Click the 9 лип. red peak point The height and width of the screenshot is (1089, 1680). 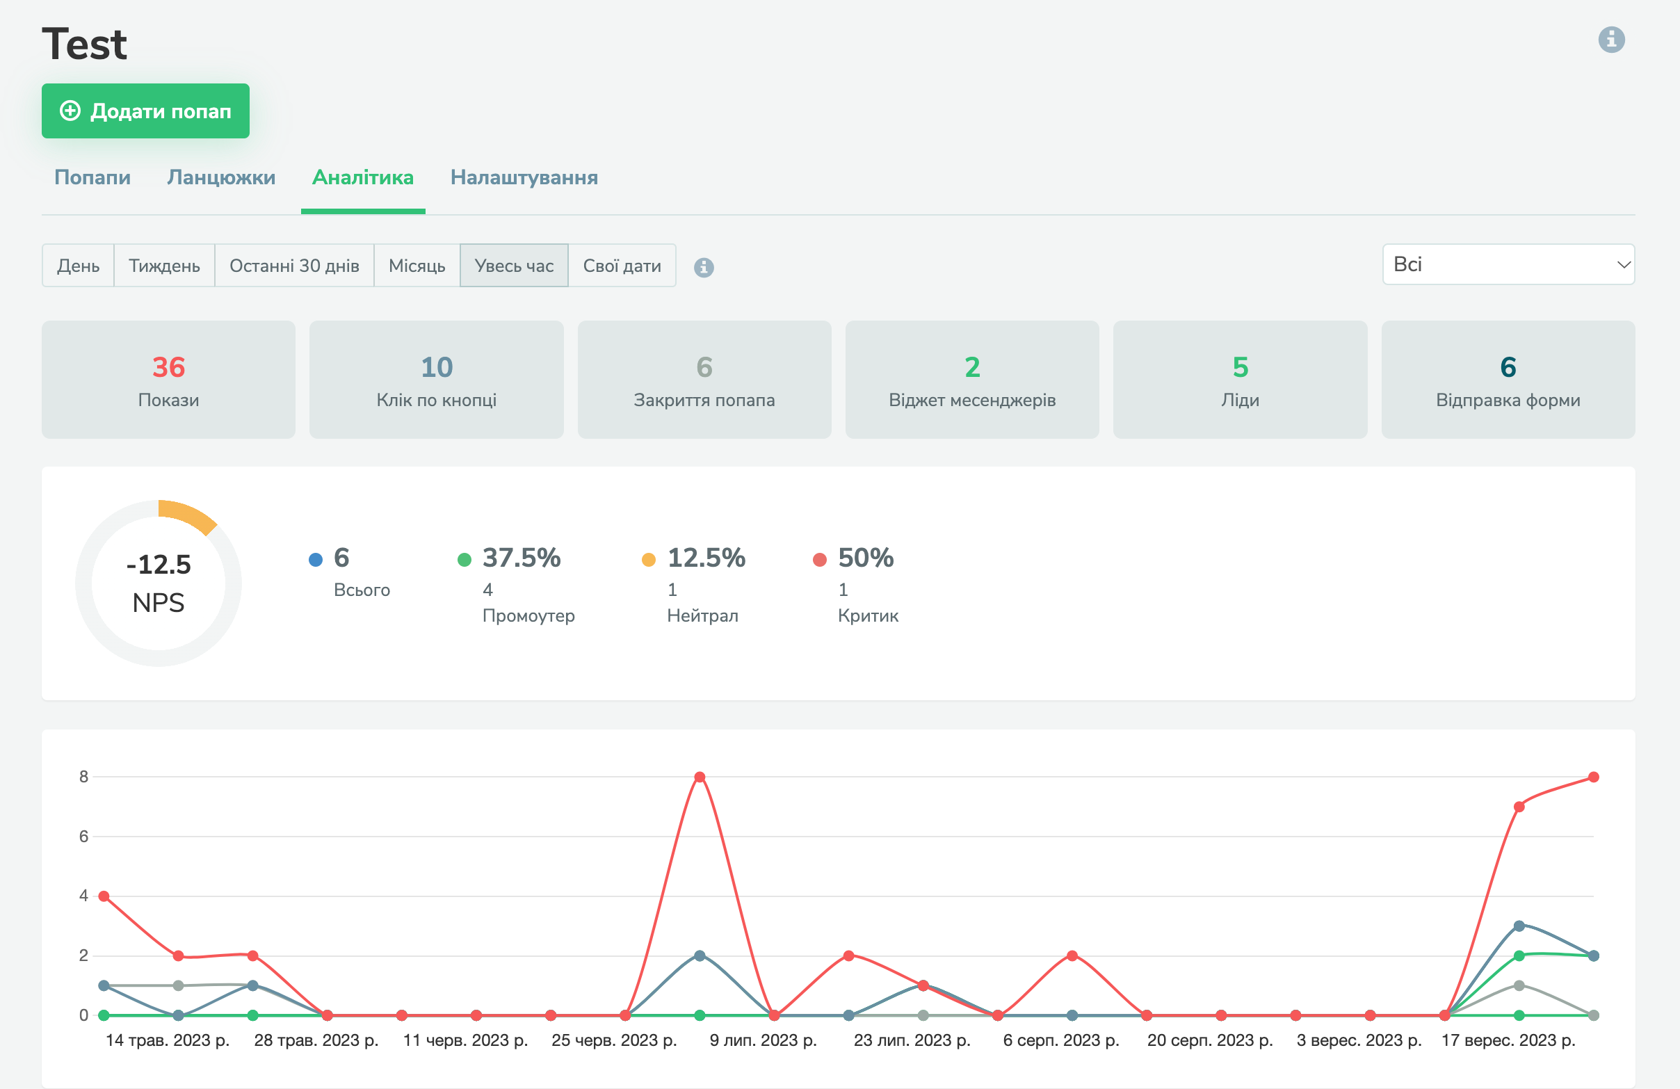pyautogui.click(x=699, y=777)
